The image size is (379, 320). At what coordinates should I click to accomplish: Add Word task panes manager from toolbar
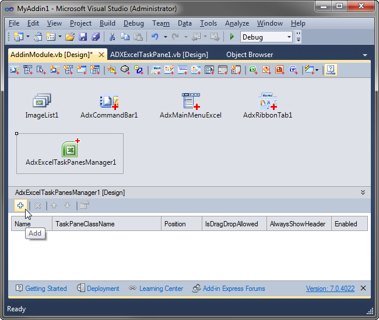tap(293, 70)
